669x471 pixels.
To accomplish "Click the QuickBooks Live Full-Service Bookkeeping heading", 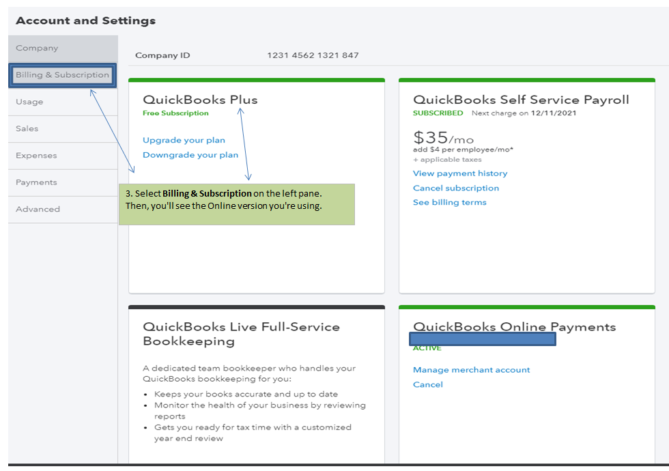I will coord(241,334).
